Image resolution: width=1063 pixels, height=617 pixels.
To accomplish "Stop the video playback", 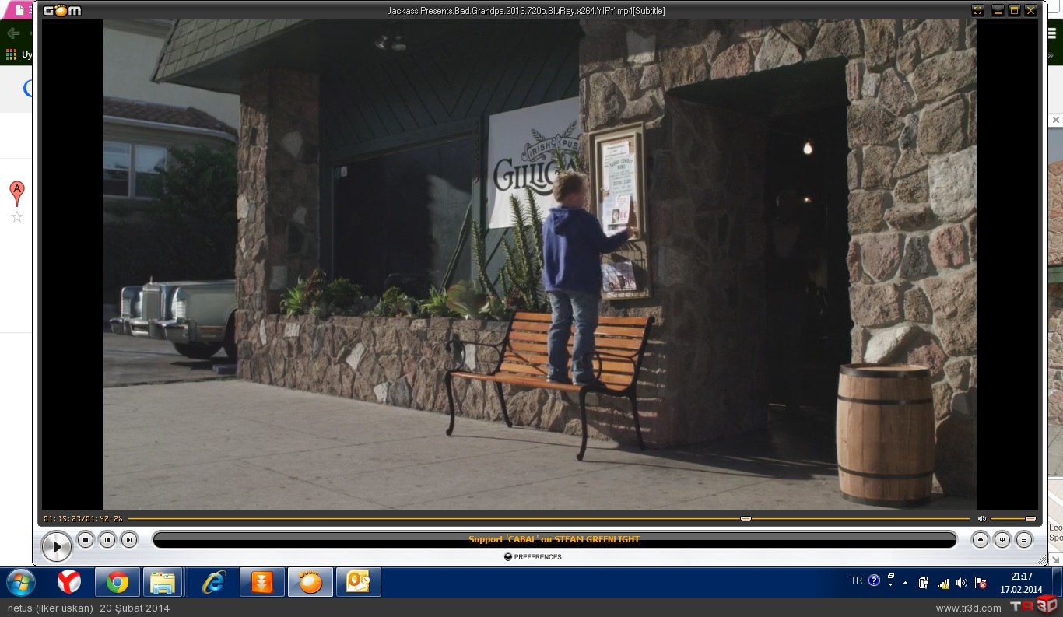I will pos(86,539).
